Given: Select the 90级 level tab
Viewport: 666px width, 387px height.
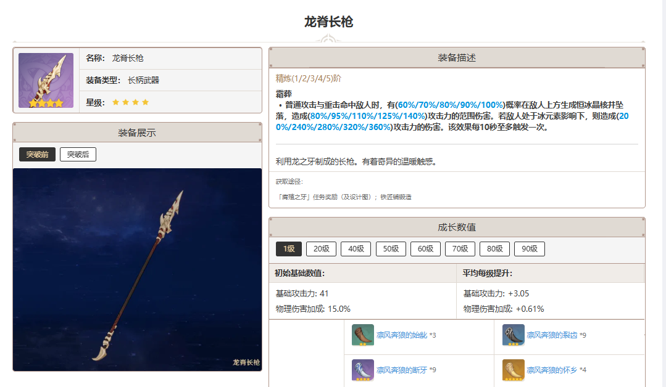Looking at the screenshot, I should coord(530,249).
